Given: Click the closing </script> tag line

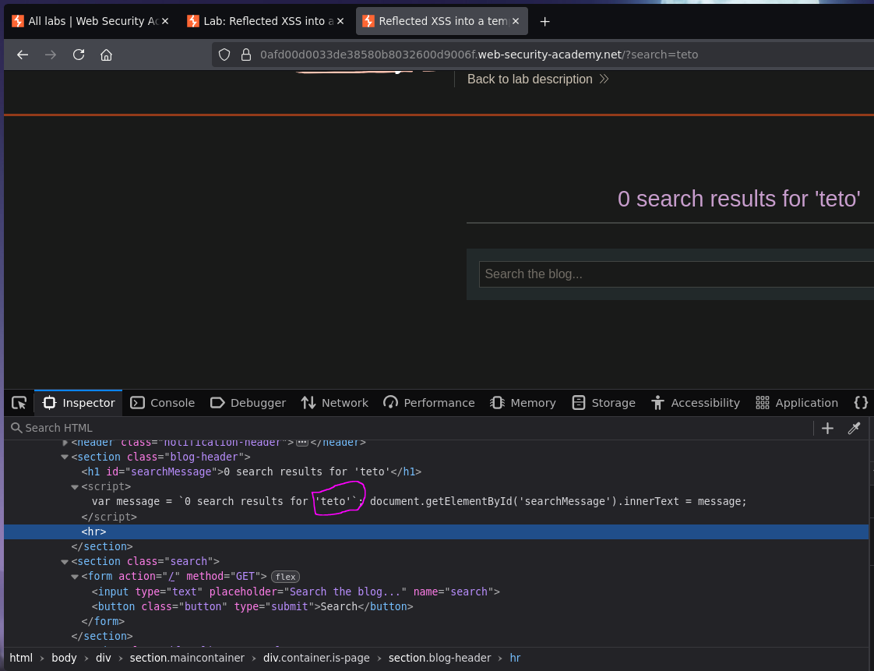Looking at the screenshot, I should point(109,517).
